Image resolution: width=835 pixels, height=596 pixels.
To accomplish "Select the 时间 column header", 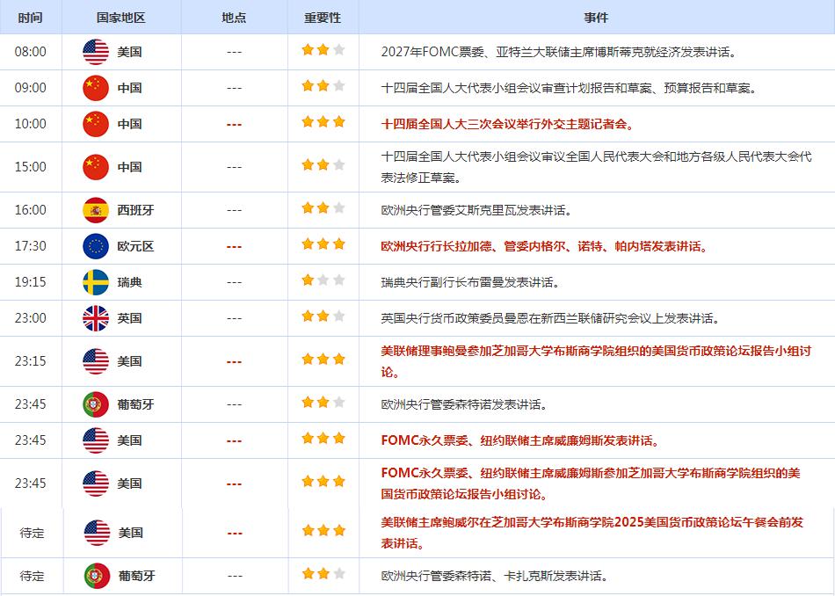I will tap(31, 18).
